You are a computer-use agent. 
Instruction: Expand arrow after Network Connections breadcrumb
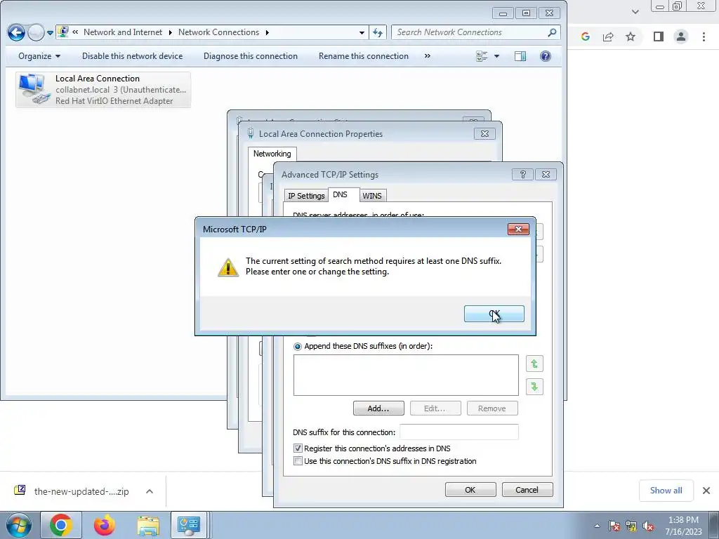click(267, 32)
